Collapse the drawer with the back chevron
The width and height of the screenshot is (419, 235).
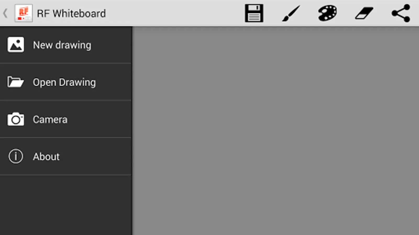click(x=5, y=13)
